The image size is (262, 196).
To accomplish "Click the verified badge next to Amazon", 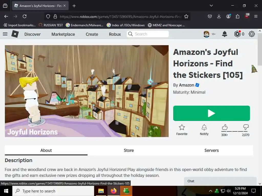I will (x=197, y=85).
